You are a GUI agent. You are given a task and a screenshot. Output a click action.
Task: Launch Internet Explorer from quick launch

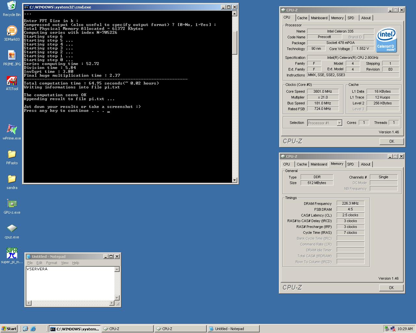coord(33,329)
